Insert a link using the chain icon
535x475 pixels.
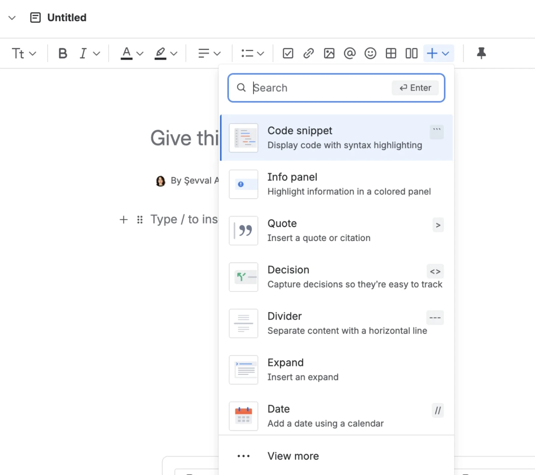click(308, 54)
